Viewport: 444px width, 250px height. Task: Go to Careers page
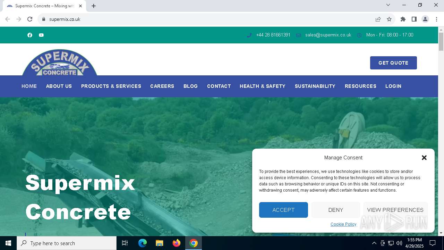(x=162, y=86)
